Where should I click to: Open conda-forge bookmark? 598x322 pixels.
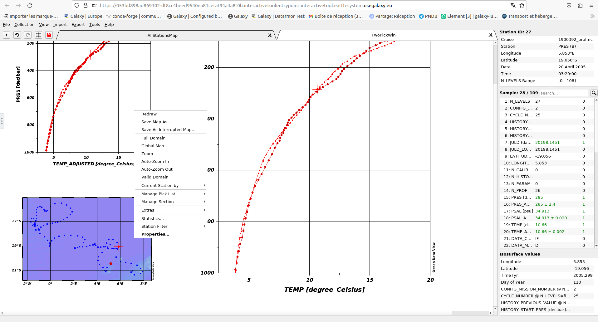coord(134,16)
